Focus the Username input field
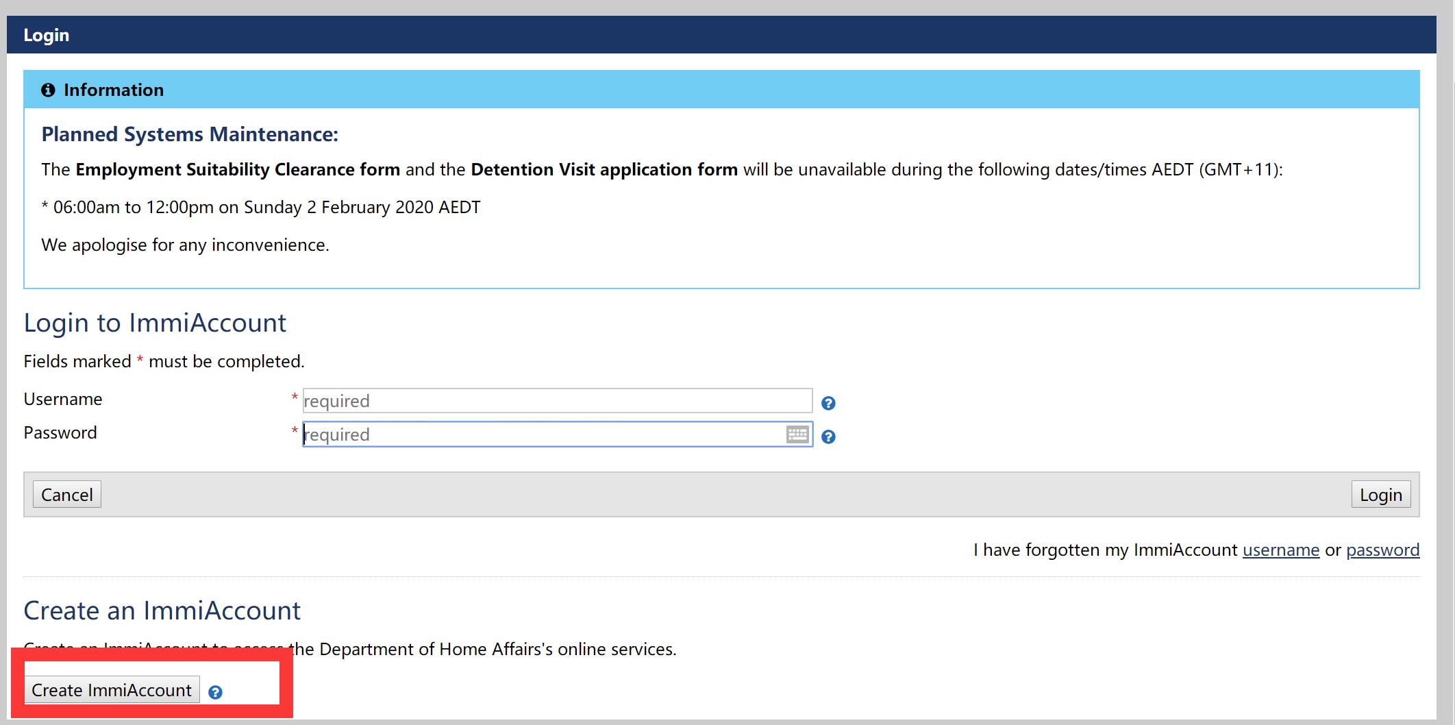 tap(556, 401)
